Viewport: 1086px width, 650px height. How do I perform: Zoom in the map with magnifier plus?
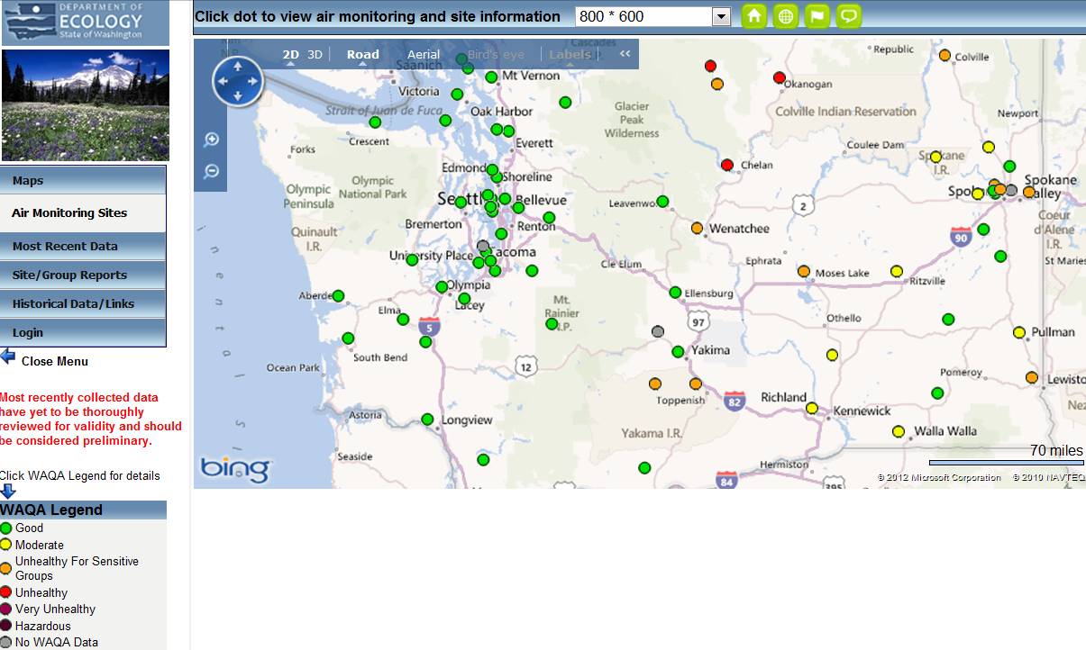[212, 140]
